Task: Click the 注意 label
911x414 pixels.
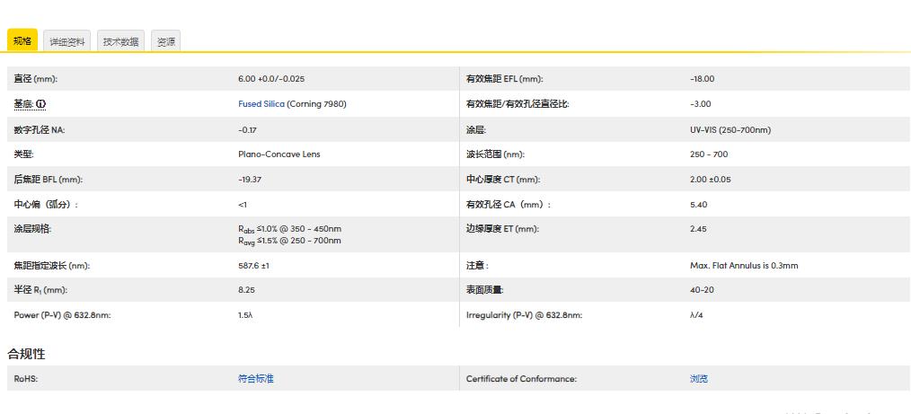Action: (x=477, y=265)
